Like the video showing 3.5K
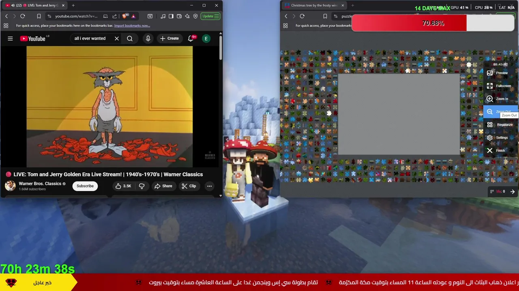Screen dimensions: 519x291 tap(123, 186)
